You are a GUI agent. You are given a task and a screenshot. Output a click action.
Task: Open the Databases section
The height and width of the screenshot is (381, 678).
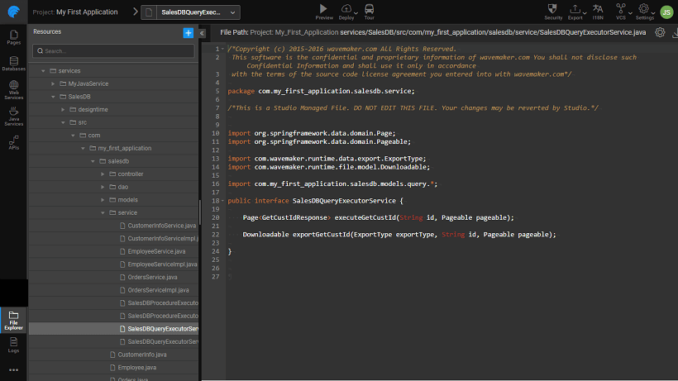point(13,63)
